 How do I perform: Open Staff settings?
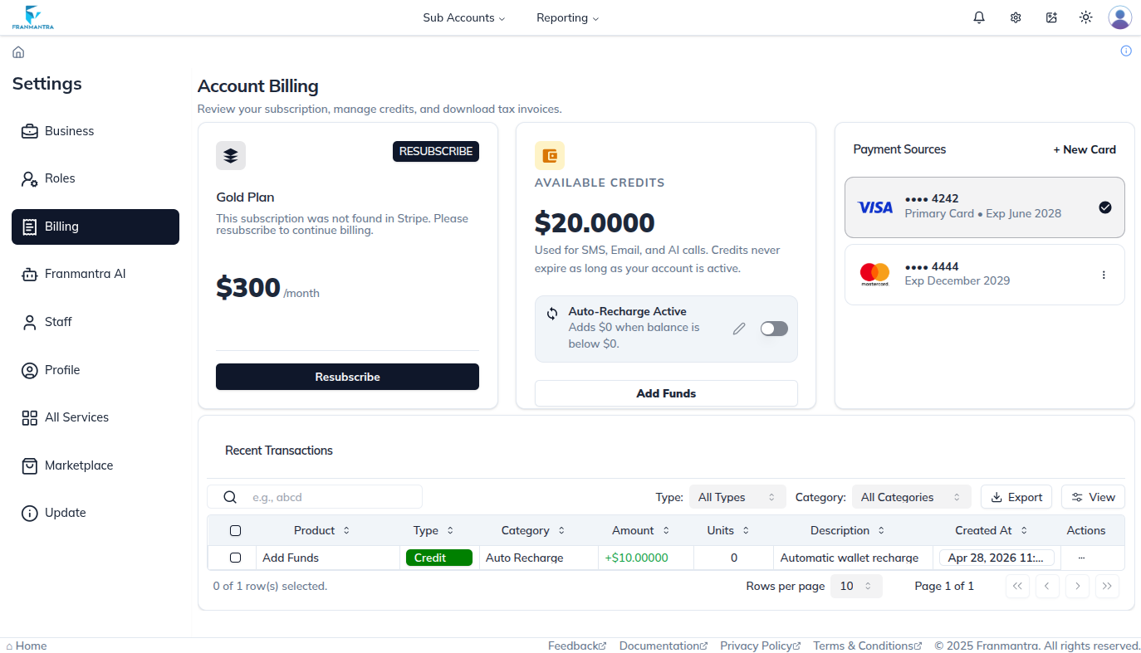95,322
